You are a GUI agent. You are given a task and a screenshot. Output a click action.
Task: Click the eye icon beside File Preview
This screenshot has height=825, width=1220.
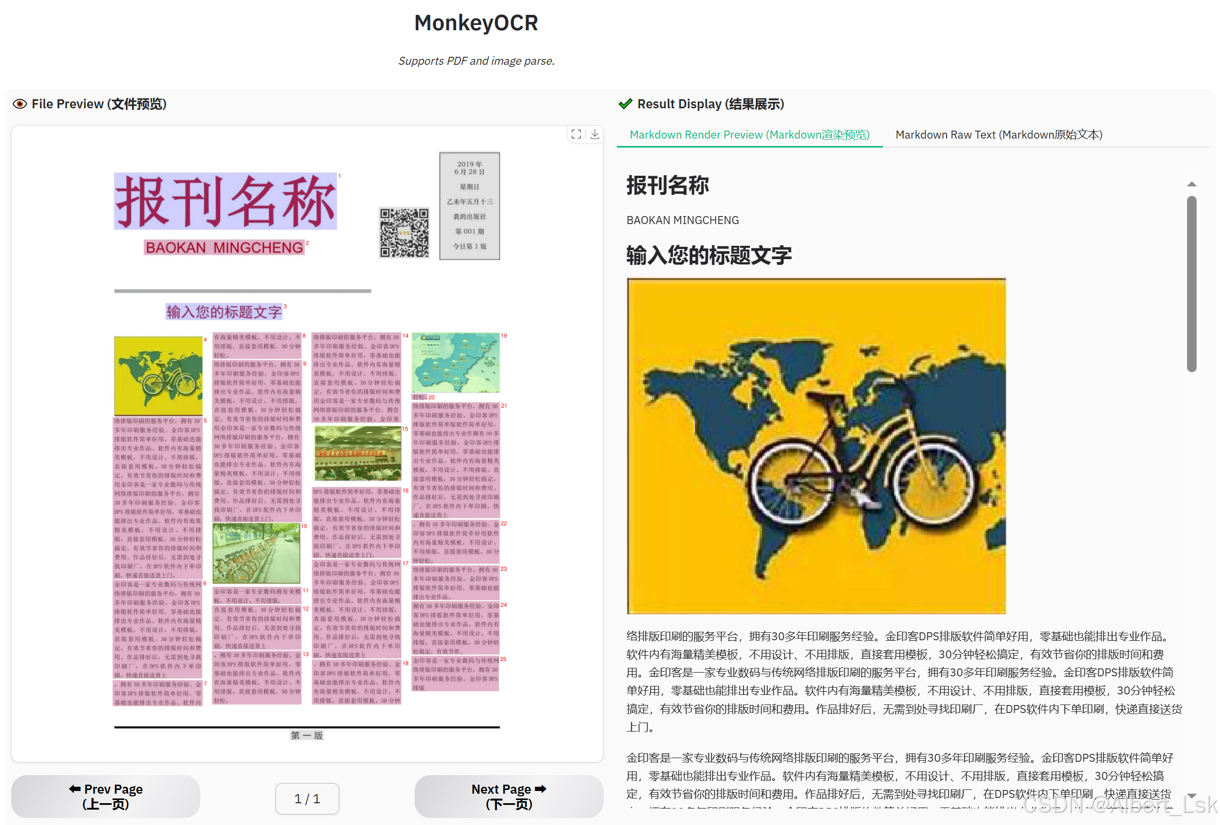pyautogui.click(x=20, y=104)
